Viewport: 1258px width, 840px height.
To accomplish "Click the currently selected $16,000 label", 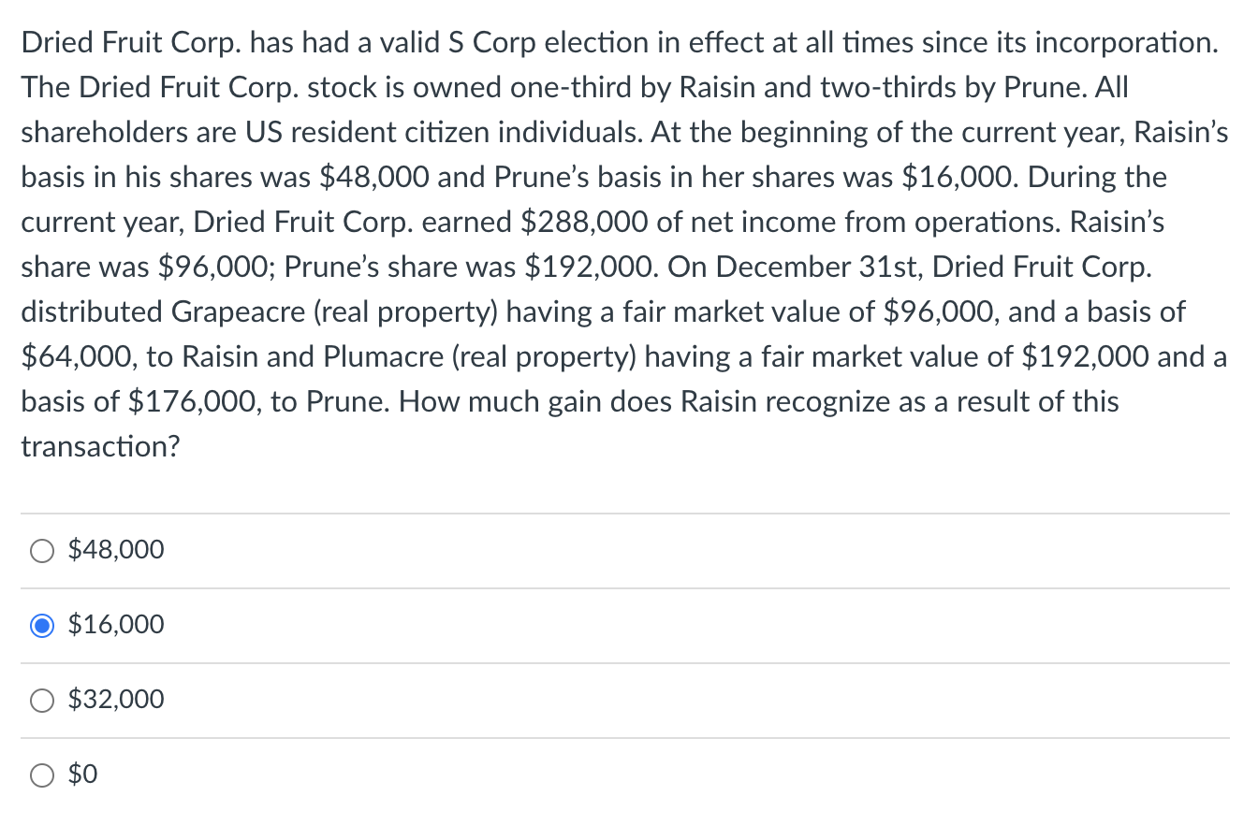I will [114, 625].
